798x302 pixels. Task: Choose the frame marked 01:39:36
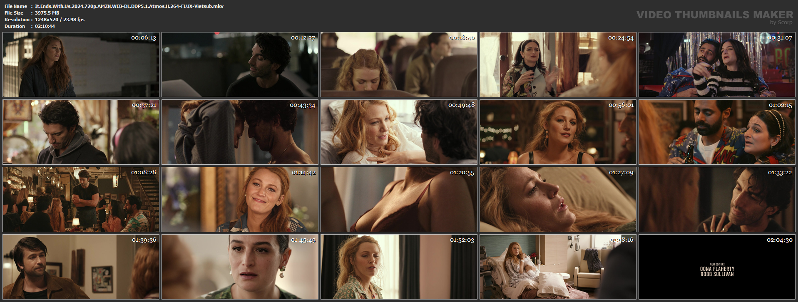pos(81,267)
